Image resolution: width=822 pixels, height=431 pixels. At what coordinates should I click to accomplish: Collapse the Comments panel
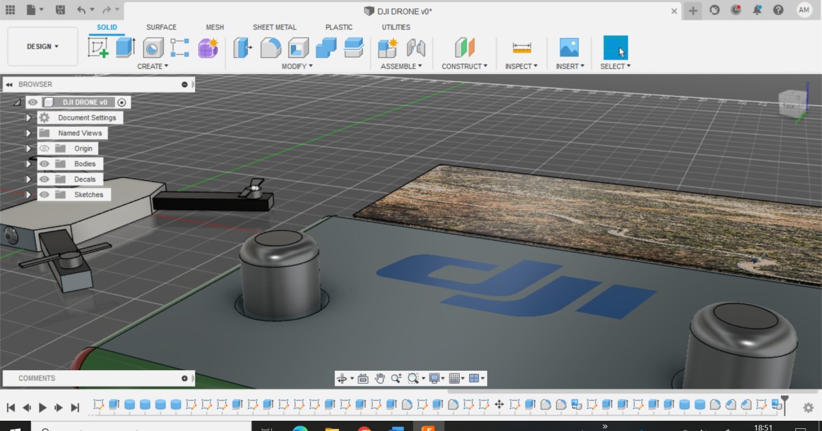pos(184,378)
